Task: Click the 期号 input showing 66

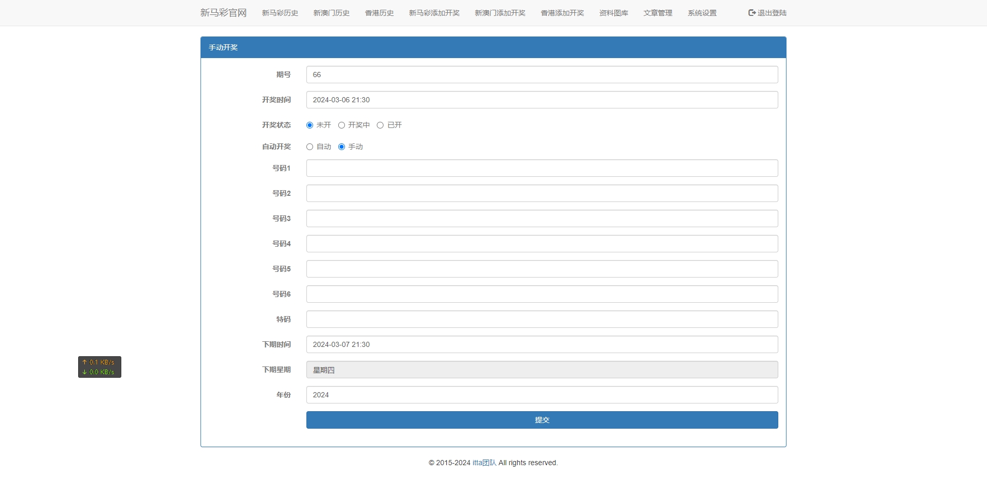Action: (x=542, y=75)
